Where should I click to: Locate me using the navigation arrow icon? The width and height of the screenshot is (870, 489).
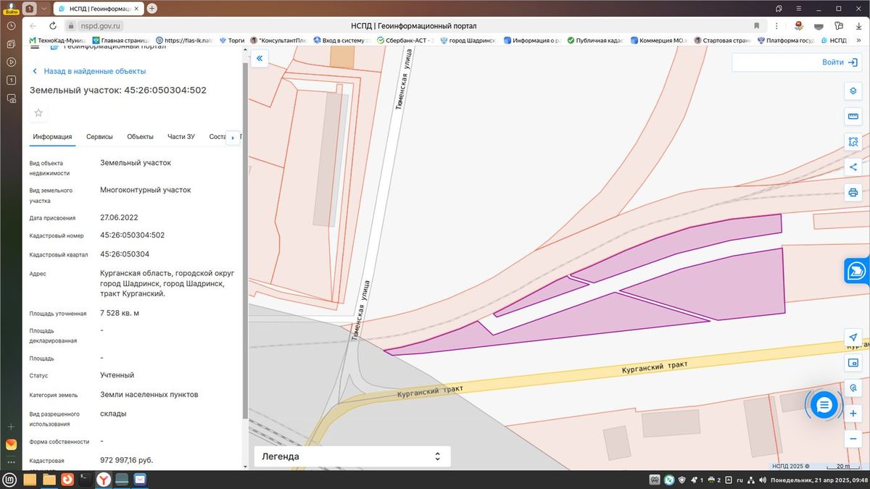coord(853,338)
